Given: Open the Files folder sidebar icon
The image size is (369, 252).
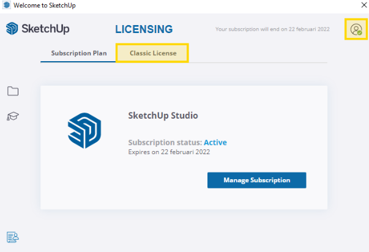Looking at the screenshot, I should point(13,91).
